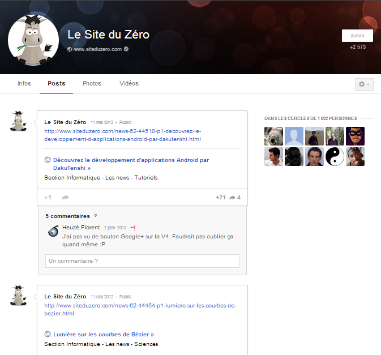Open the dark-haired man portrait thumbnail

314,156
